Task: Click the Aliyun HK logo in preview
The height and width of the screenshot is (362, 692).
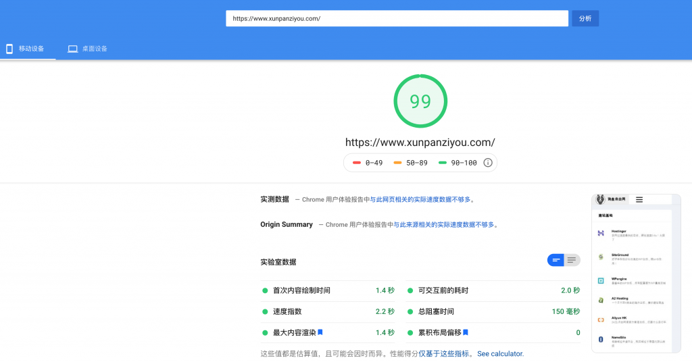Action: [x=600, y=319]
